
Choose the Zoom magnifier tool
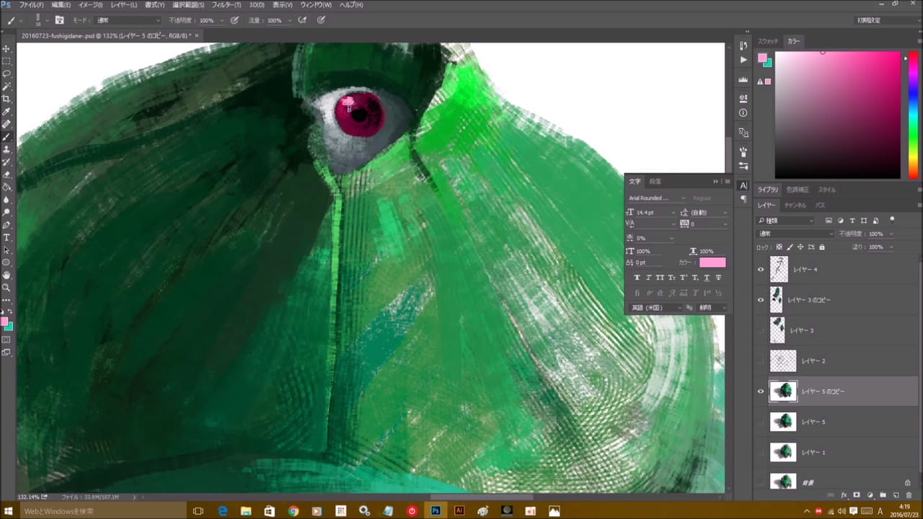(6, 288)
